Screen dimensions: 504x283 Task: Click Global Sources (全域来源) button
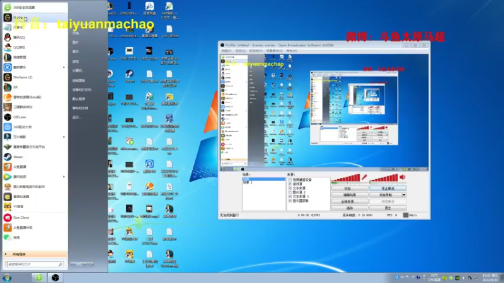click(x=350, y=201)
